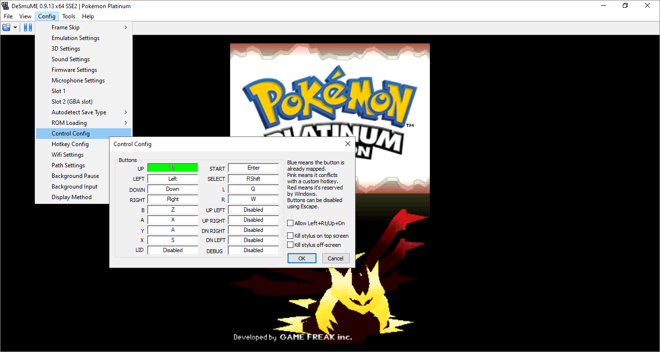The height and width of the screenshot is (352, 660).
Task: Open ROM using toolbar folder icon
Action: click(6, 27)
